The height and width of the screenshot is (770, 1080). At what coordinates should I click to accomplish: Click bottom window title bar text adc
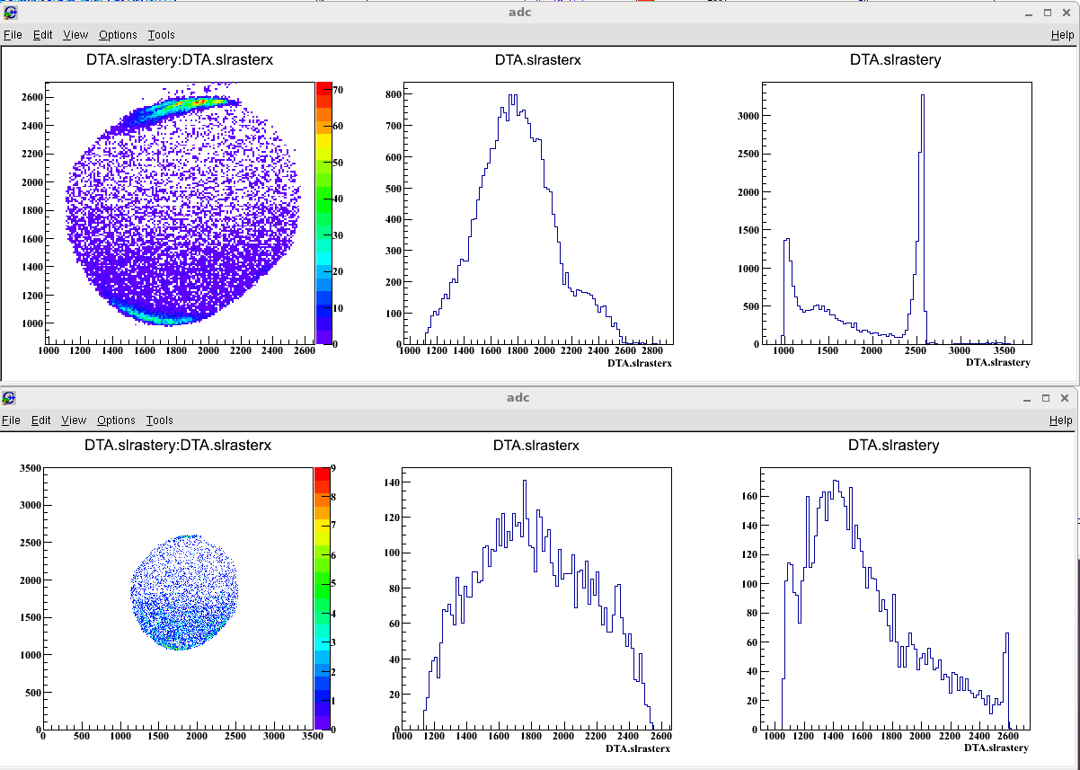pyautogui.click(x=518, y=398)
